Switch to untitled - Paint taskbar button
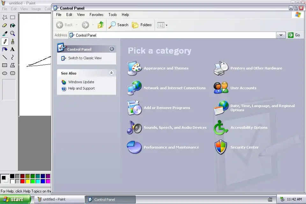This screenshot has width=306, height=204. [59, 199]
